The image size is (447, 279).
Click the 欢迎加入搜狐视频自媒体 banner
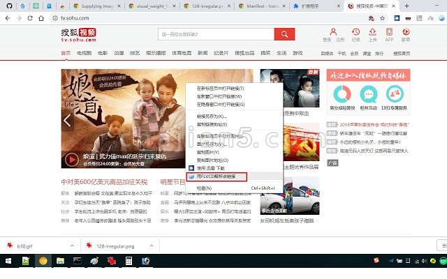[368, 75]
